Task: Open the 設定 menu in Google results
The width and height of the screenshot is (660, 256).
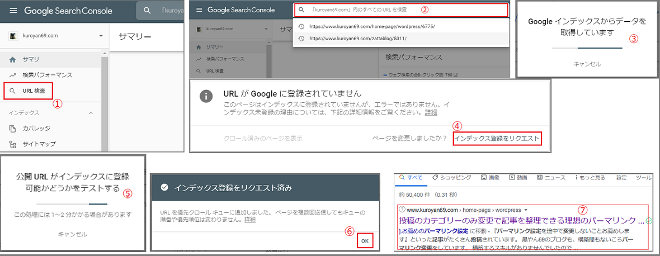Action: tap(621, 178)
